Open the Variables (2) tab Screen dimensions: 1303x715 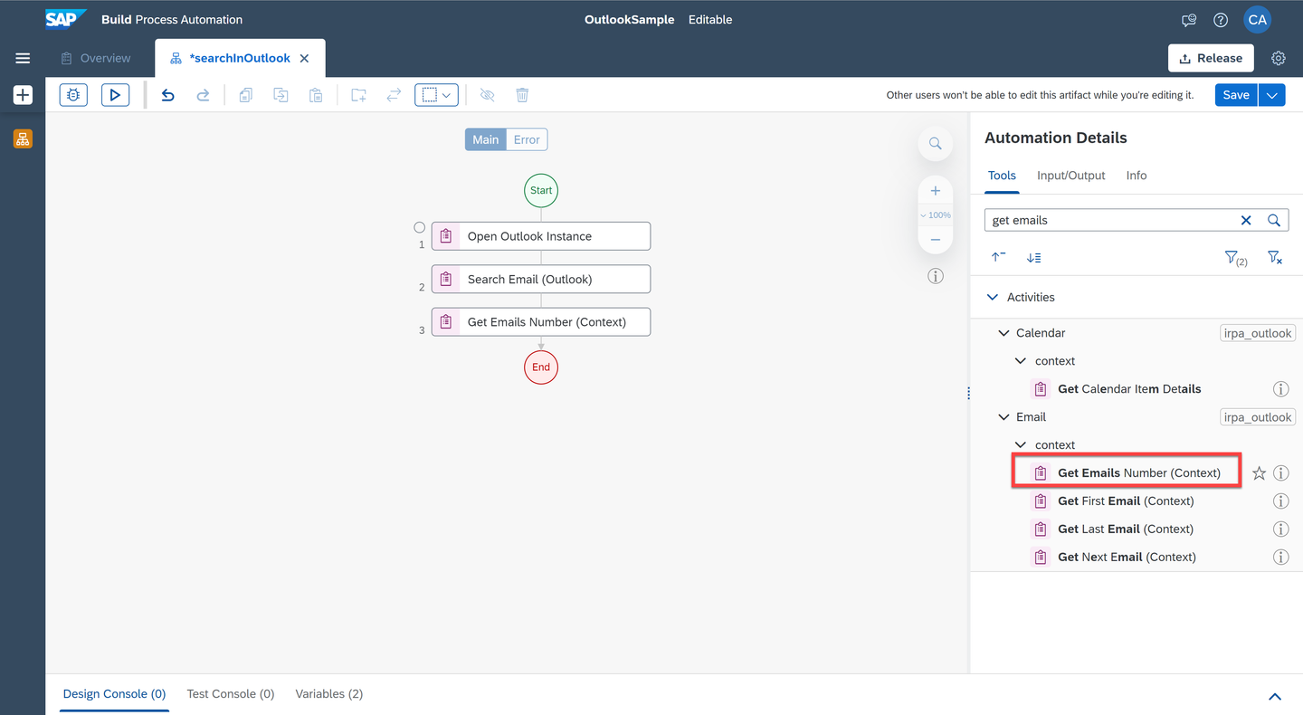329,694
